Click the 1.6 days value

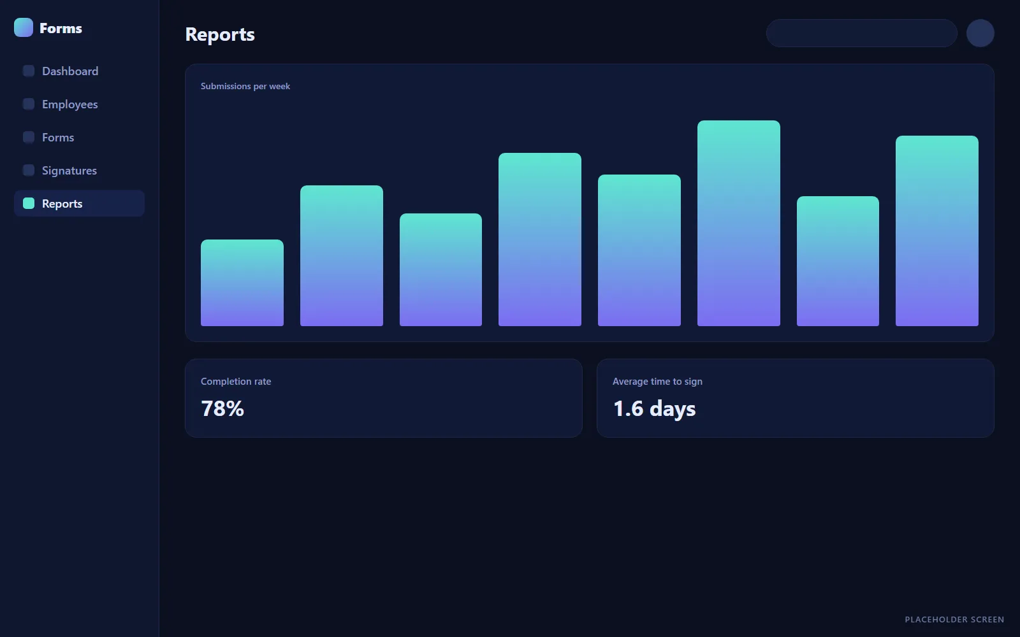click(654, 409)
